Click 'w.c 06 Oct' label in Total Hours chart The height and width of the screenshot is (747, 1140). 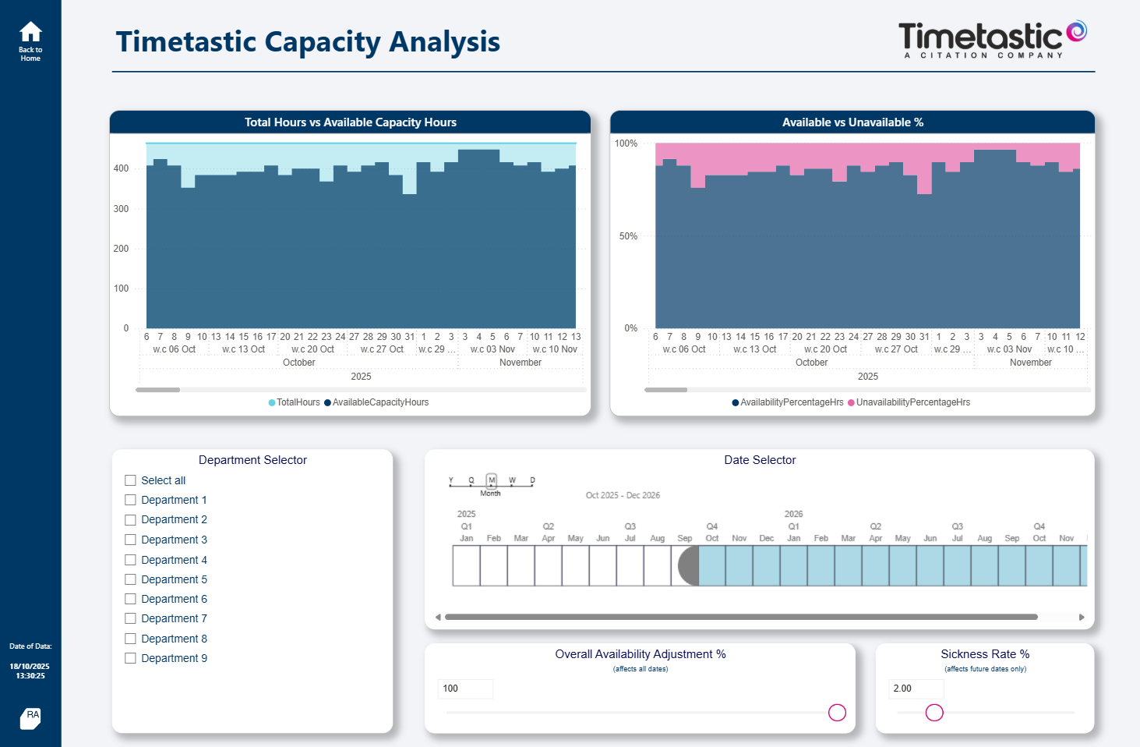[x=175, y=349]
